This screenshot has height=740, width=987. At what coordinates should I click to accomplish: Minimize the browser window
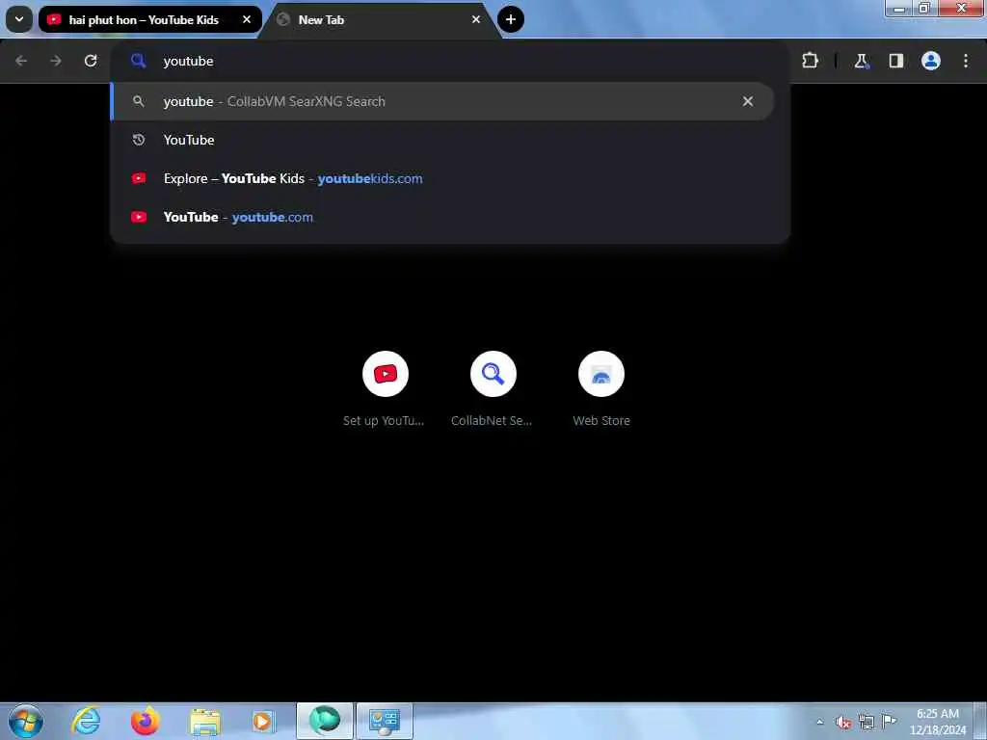click(899, 9)
